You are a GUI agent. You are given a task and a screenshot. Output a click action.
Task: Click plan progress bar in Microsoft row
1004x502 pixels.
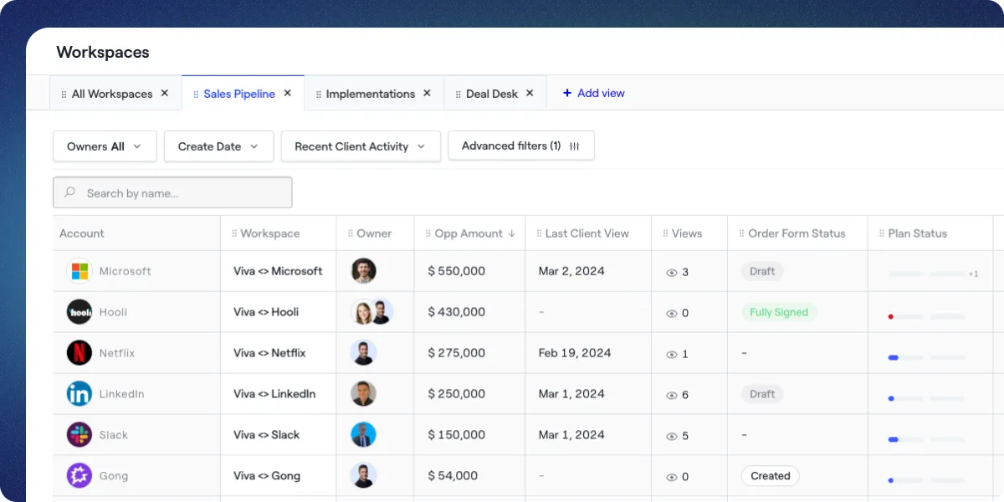(x=926, y=274)
